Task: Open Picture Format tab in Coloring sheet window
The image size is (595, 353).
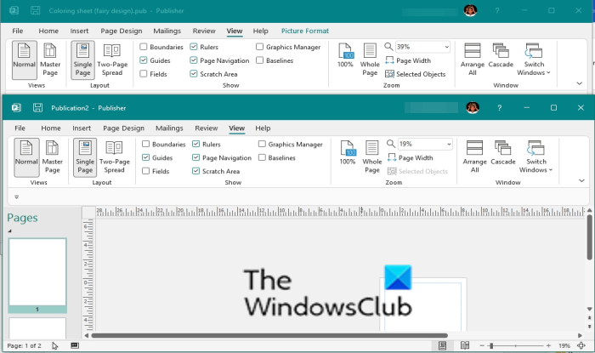Action: (305, 31)
